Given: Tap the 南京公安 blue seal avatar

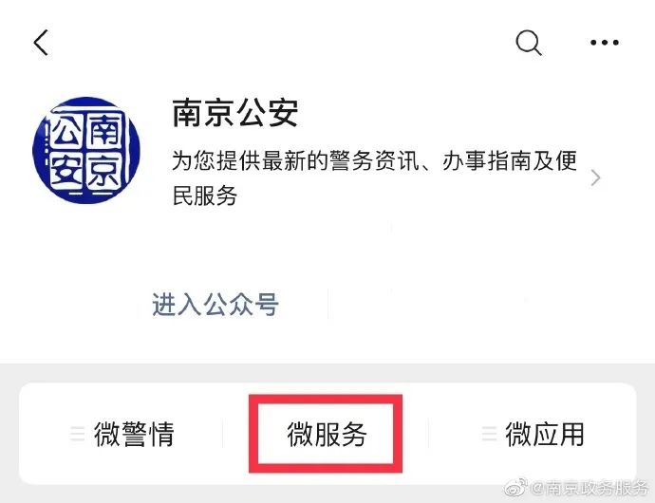Looking at the screenshot, I should pyautogui.click(x=86, y=150).
